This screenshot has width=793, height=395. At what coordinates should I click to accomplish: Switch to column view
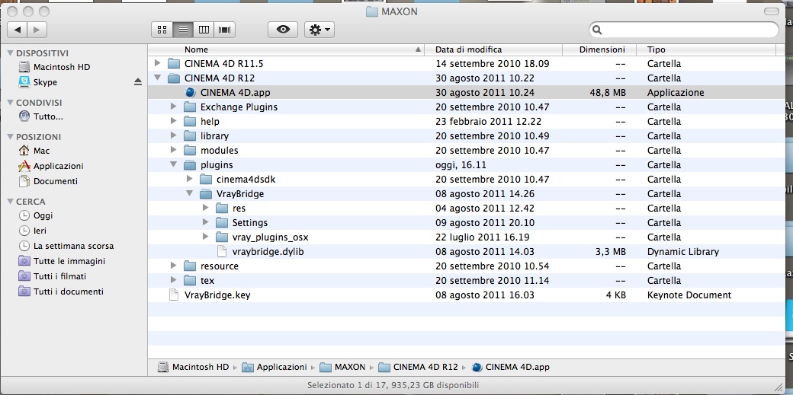(x=204, y=30)
